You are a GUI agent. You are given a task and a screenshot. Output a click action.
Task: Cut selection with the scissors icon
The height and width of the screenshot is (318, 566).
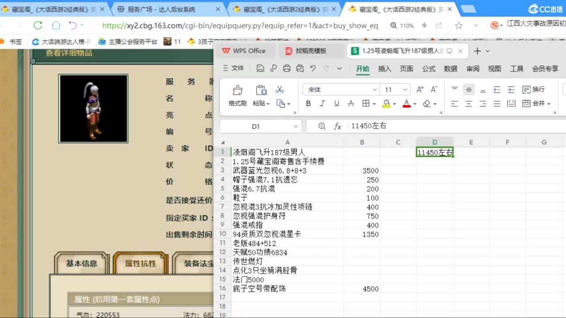pyautogui.click(x=279, y=90)
